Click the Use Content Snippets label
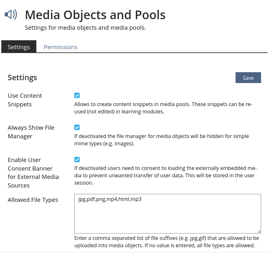This screenshot has height=253, width=270. [25, 100]
